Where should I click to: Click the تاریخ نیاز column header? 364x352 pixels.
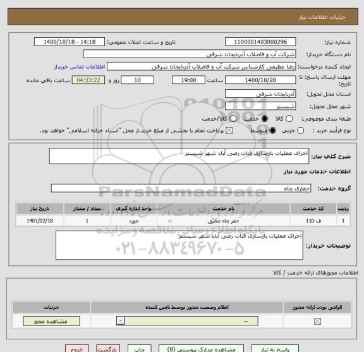(39, 209)
